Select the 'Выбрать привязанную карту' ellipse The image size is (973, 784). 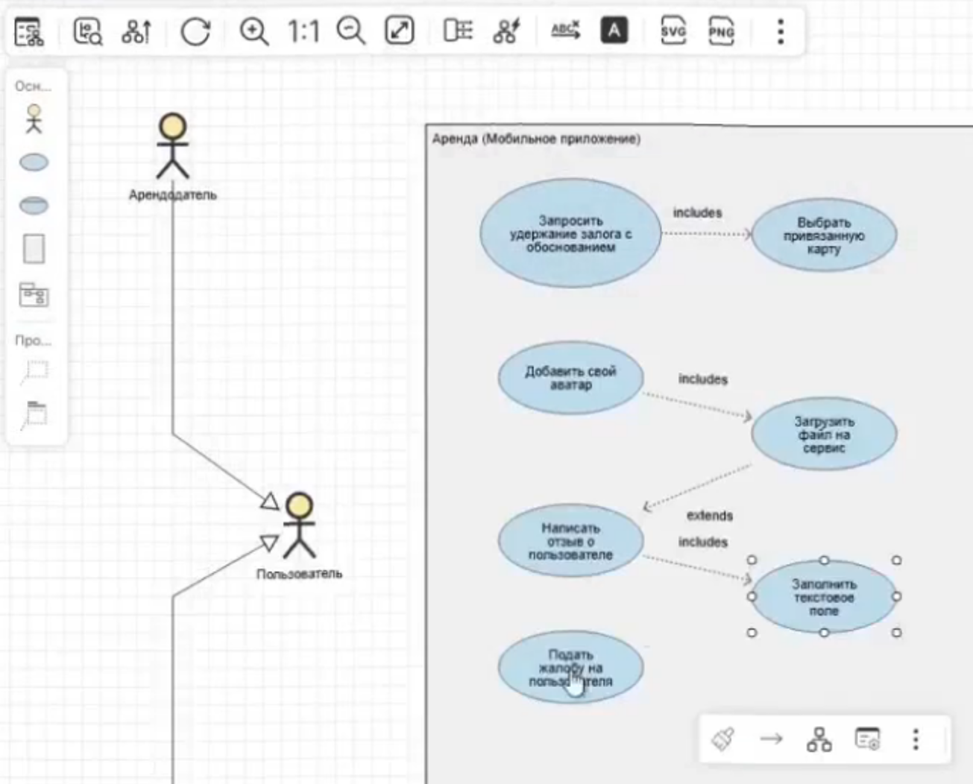click(x=823, y=235)
